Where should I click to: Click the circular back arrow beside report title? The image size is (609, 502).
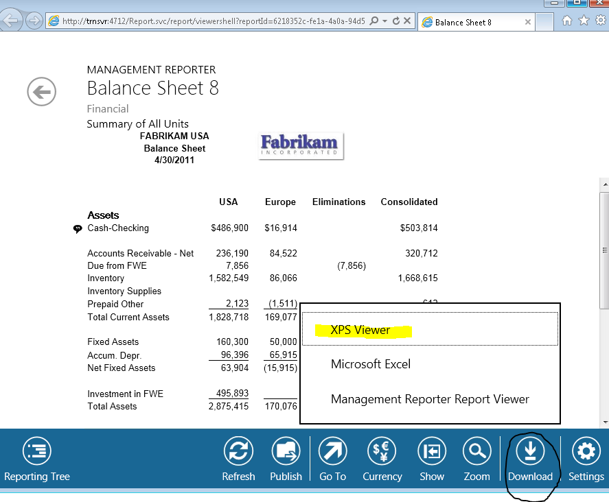point(42,92)
